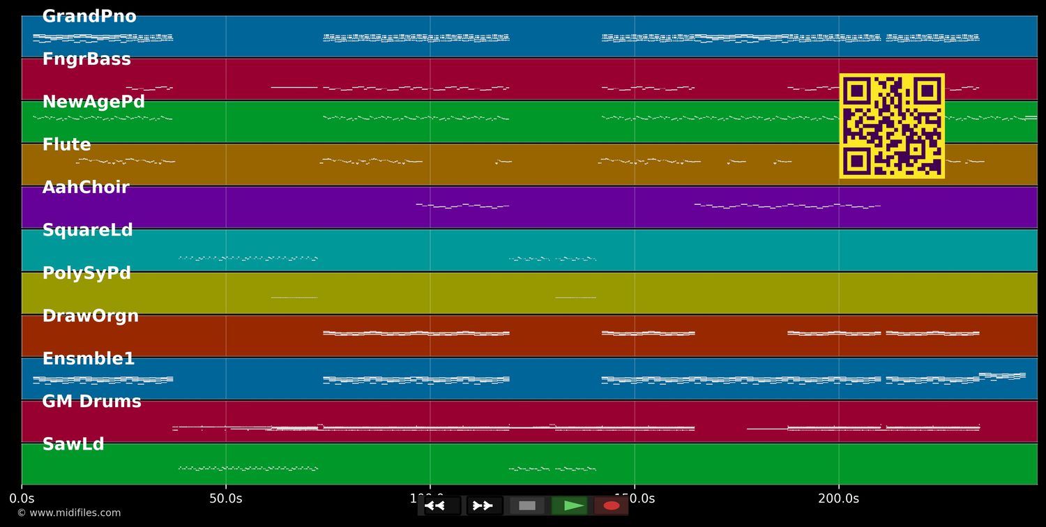Open the www.midifiles.com copyright link

[x=68, y=513]
